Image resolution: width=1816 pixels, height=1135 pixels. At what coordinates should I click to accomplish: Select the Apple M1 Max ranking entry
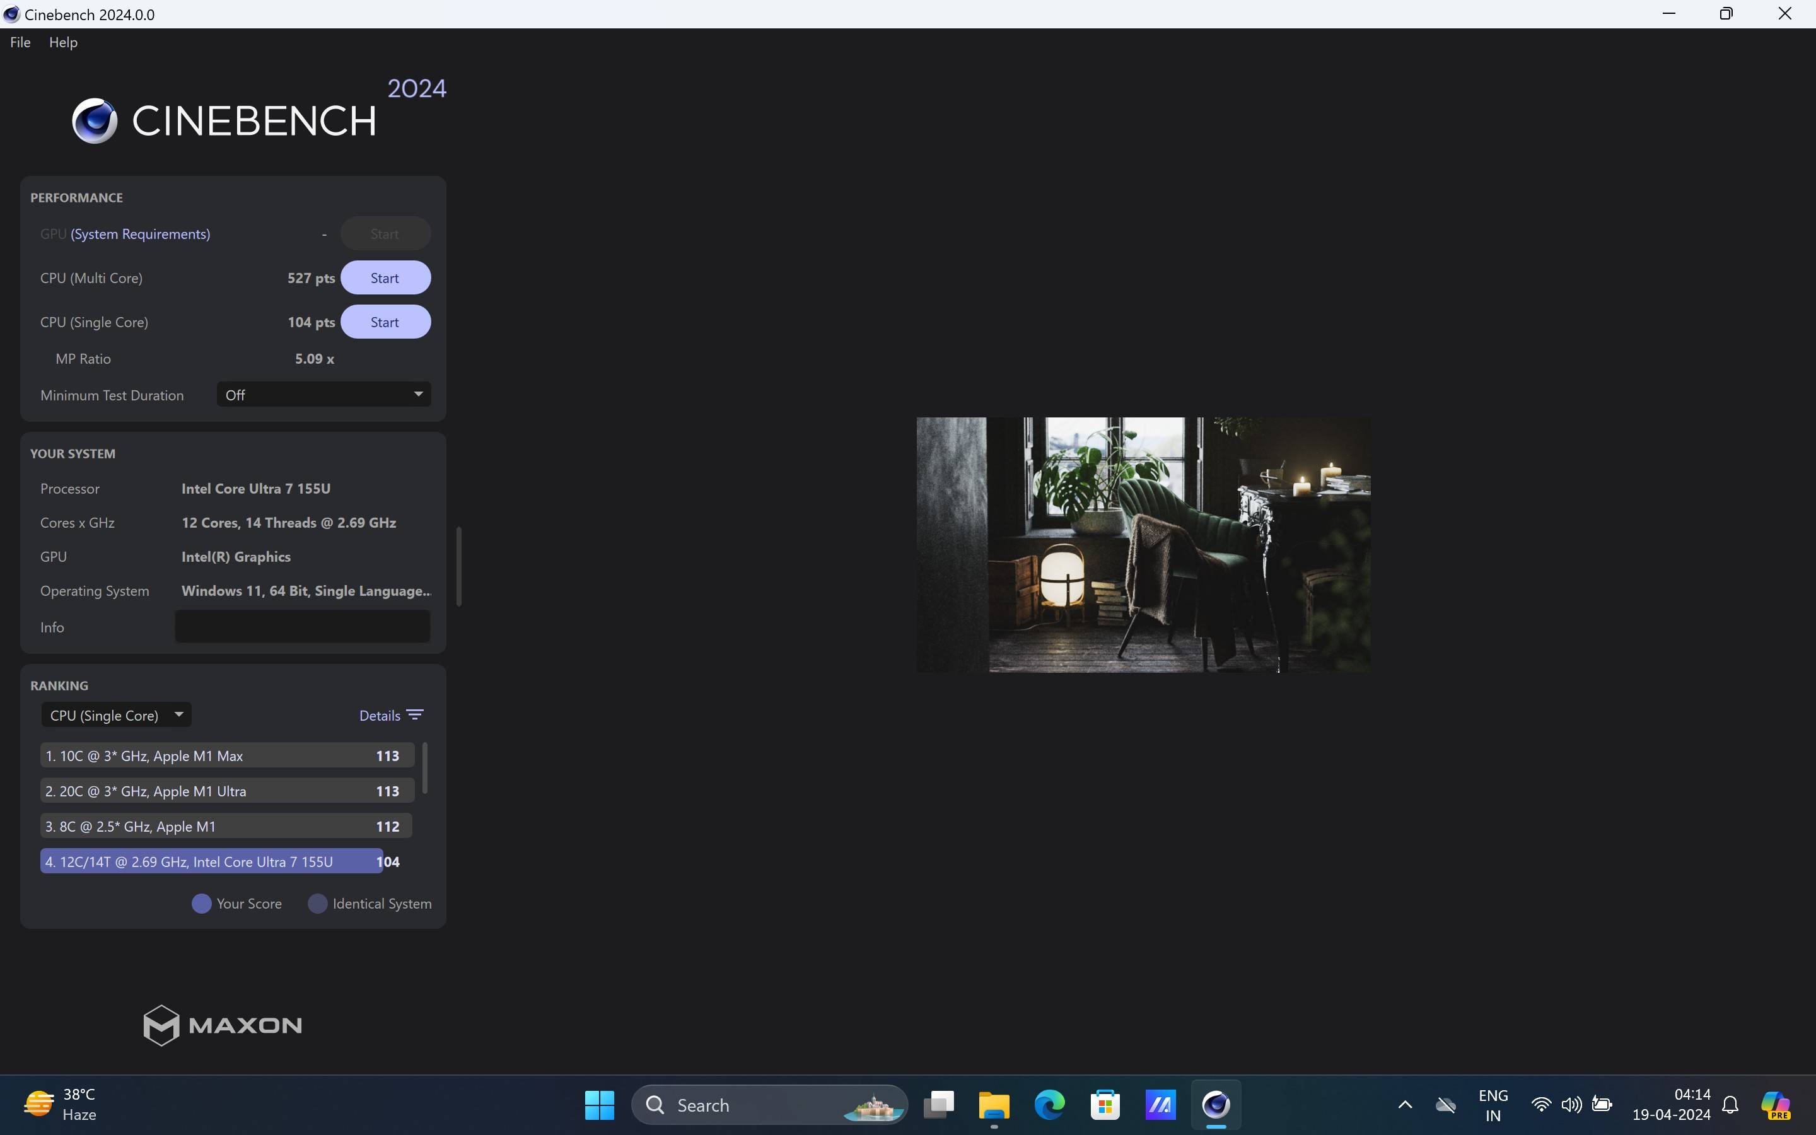pos(226,755)
